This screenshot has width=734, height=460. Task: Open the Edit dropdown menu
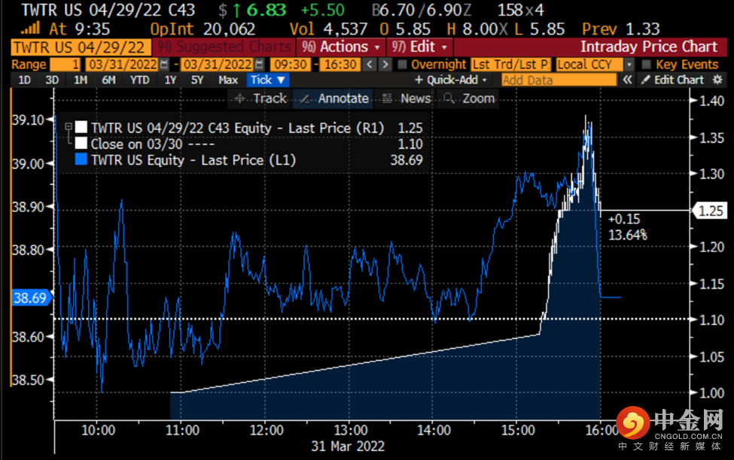[x=419, y=47]
